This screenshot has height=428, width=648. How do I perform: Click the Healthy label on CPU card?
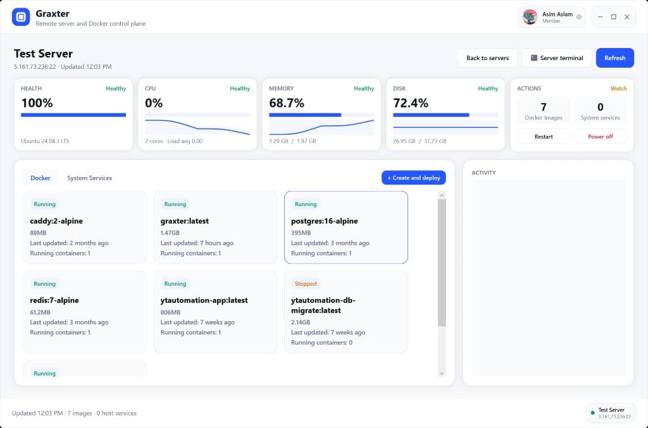pos(240,89)
